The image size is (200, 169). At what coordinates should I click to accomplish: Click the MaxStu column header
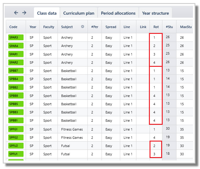point(186,27)
